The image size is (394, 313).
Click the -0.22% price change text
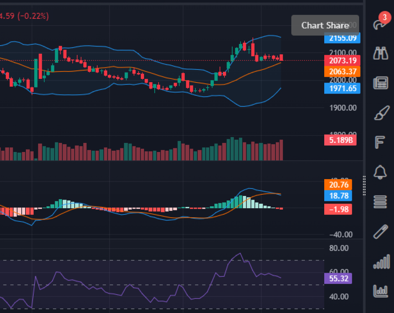point(33,16)
